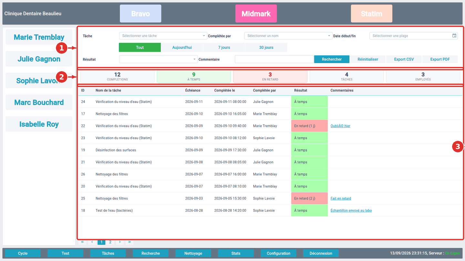Export results with Export CSV

coord(404,59)
